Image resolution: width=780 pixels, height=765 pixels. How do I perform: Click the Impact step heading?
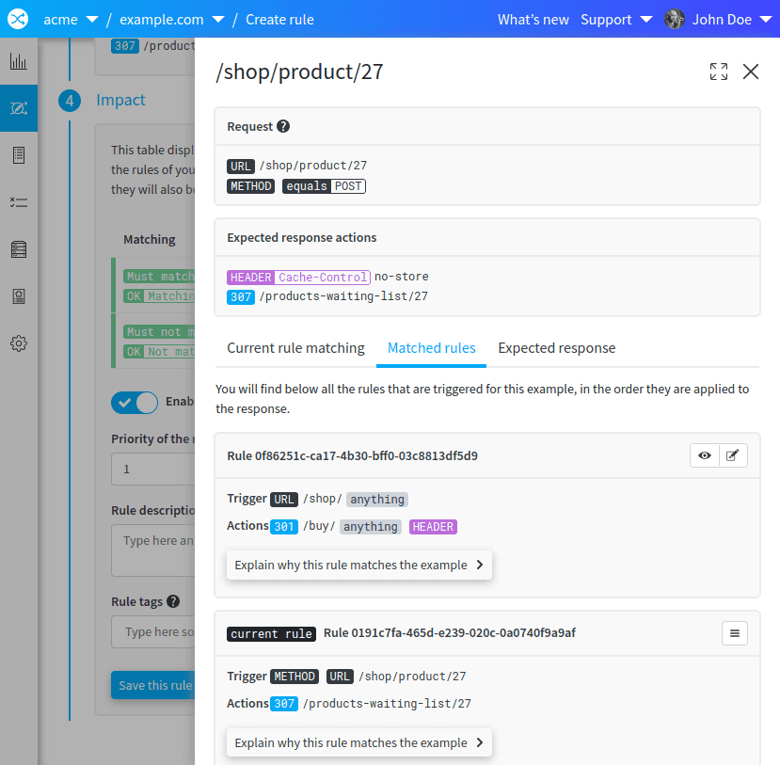[120, 100]
